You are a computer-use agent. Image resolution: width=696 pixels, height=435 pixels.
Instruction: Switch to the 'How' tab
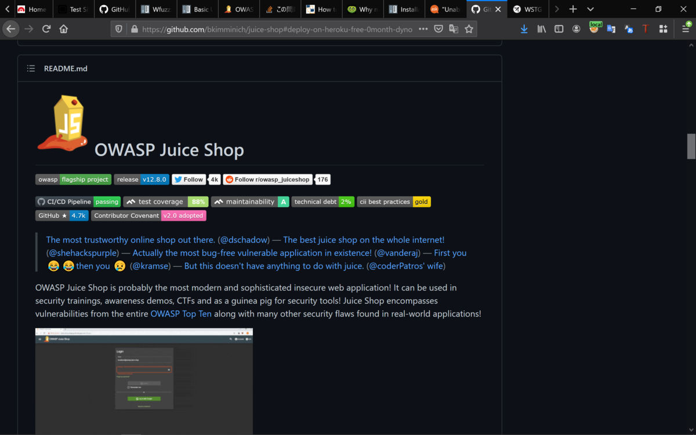[321, 9]
